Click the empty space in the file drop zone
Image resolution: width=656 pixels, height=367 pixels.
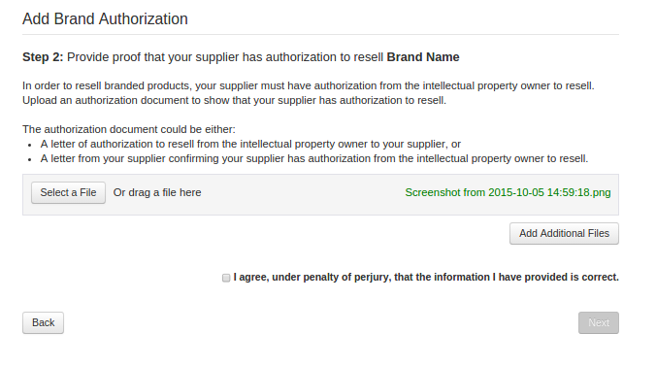(303, 194)
